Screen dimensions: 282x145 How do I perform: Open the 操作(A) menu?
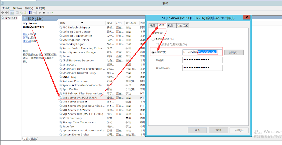17,8
